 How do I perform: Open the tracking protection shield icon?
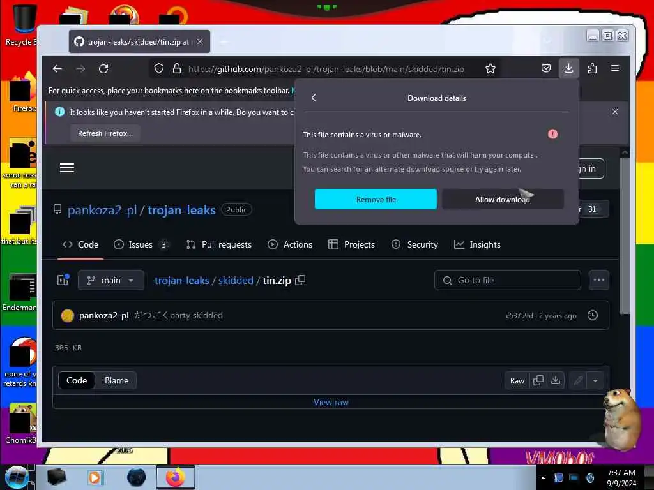[x=159, y=69]
